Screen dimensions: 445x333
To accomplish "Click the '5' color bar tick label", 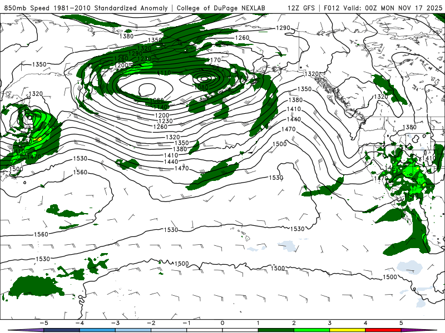I will [x=401, y=323].
